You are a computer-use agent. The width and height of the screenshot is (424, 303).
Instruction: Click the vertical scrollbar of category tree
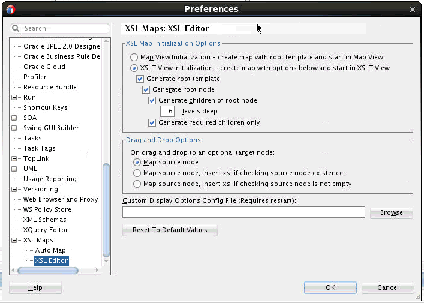pos(106,210)
